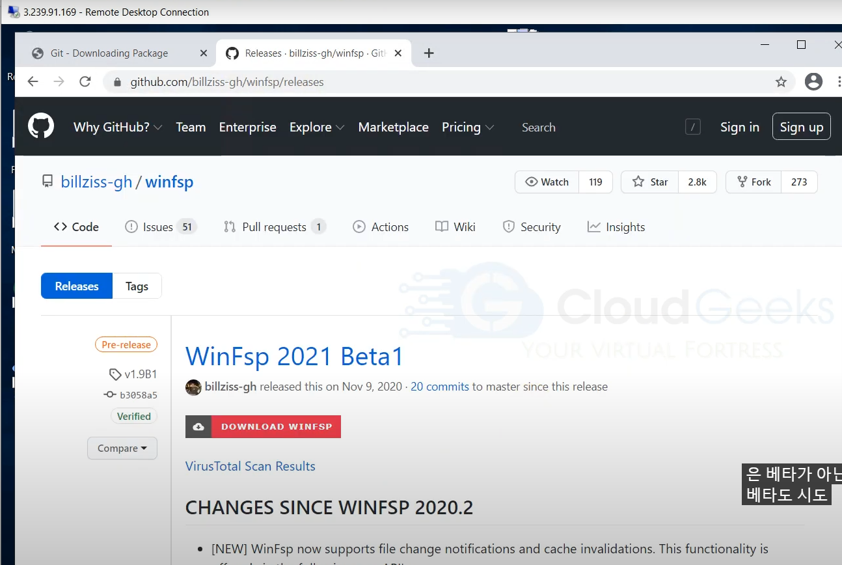Screen dimensions: 842x565
Task: Click the Sign up button
Action: coord(802,128)
